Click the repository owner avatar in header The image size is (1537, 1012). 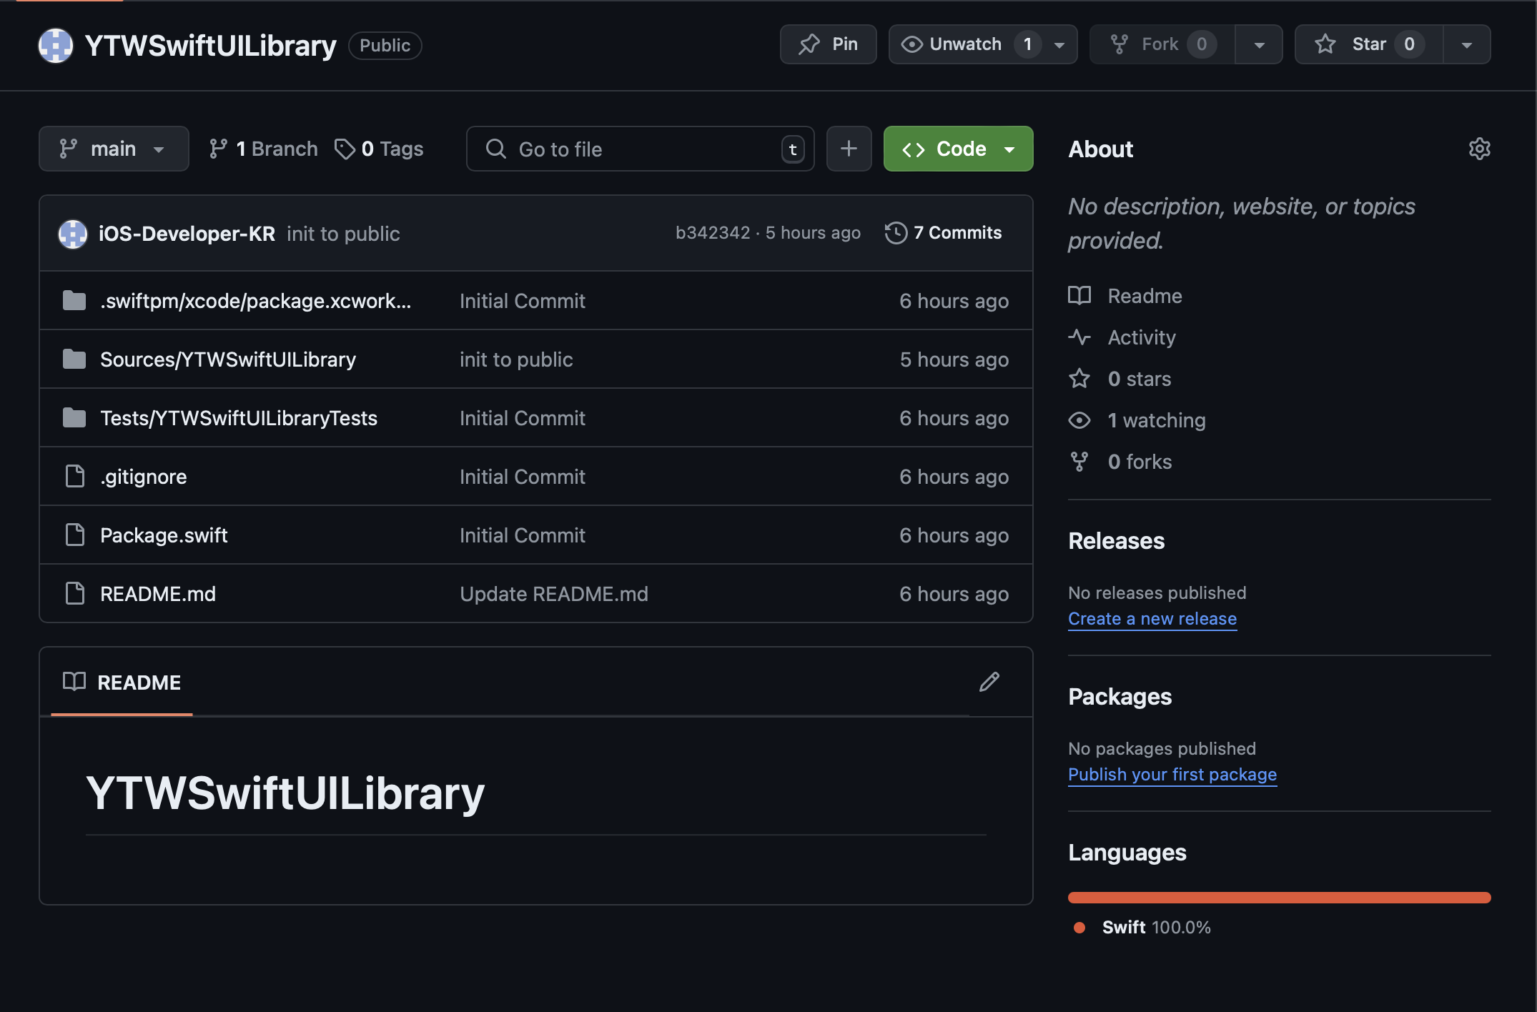[56, 46]
